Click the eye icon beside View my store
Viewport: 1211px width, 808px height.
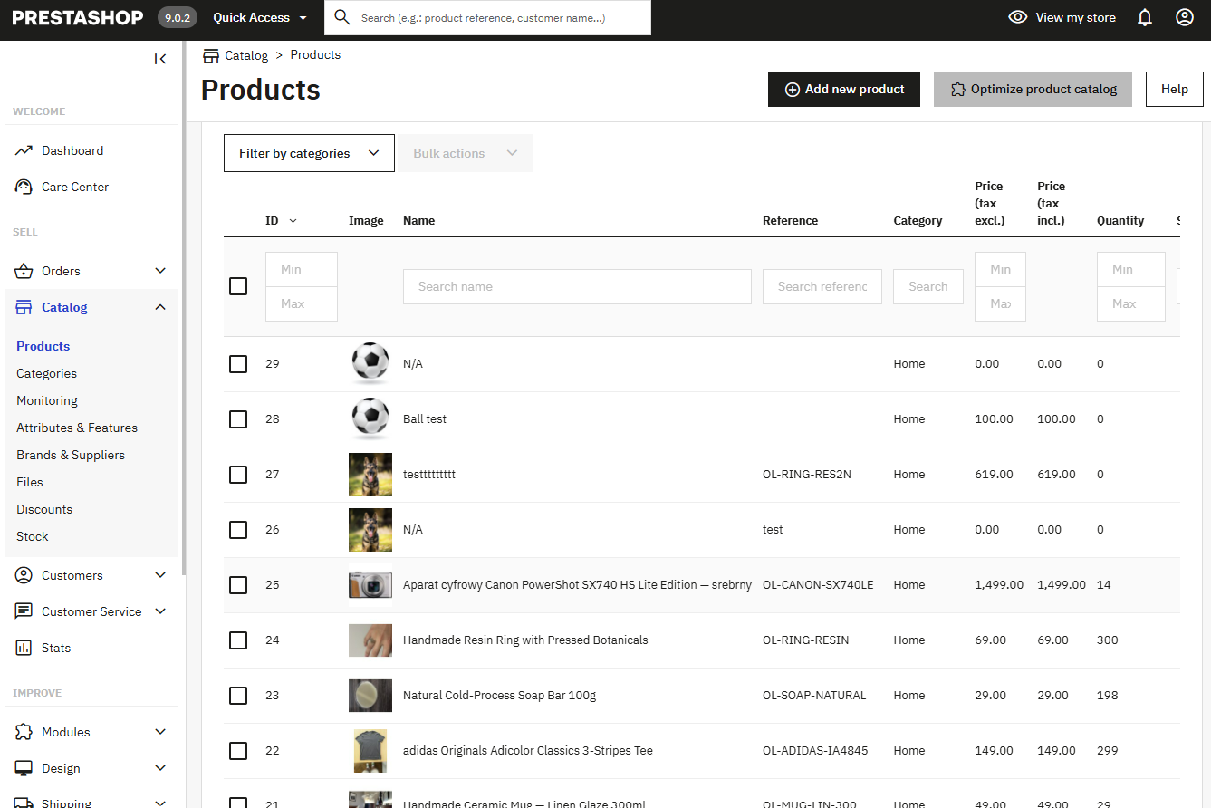point(1018,17)
